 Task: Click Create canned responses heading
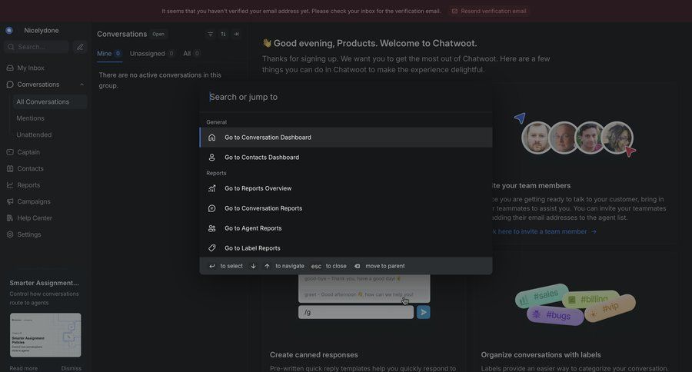(x=314, y=355)
